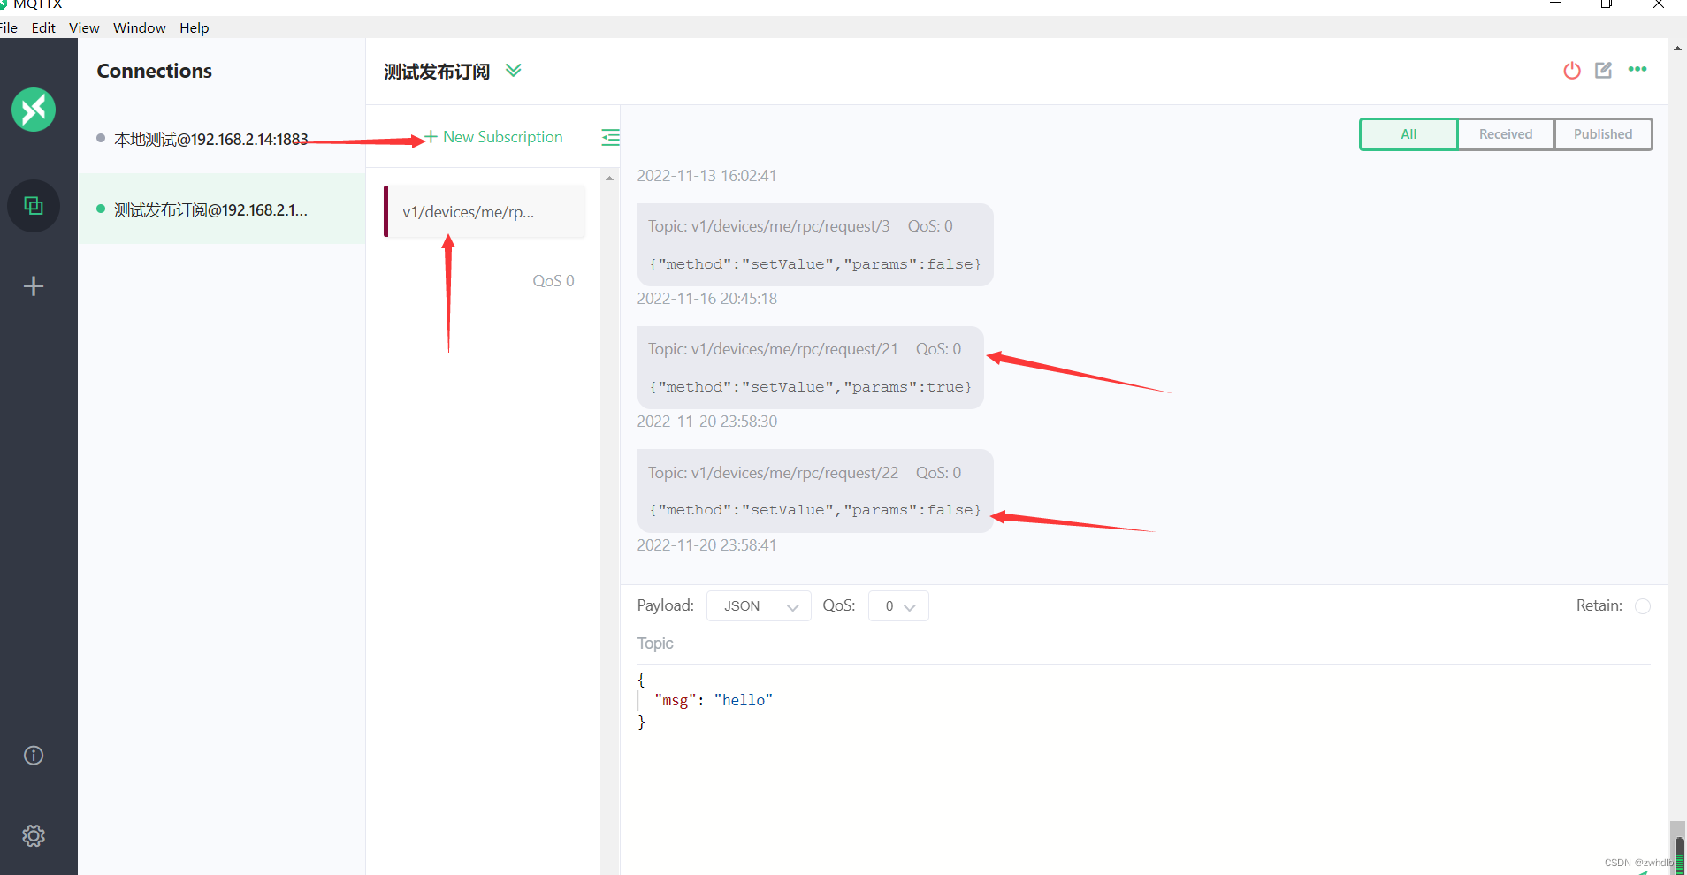Open the QoS dropdown in publish bar
Screen dimensions: 1687x875
coord(897,606)
